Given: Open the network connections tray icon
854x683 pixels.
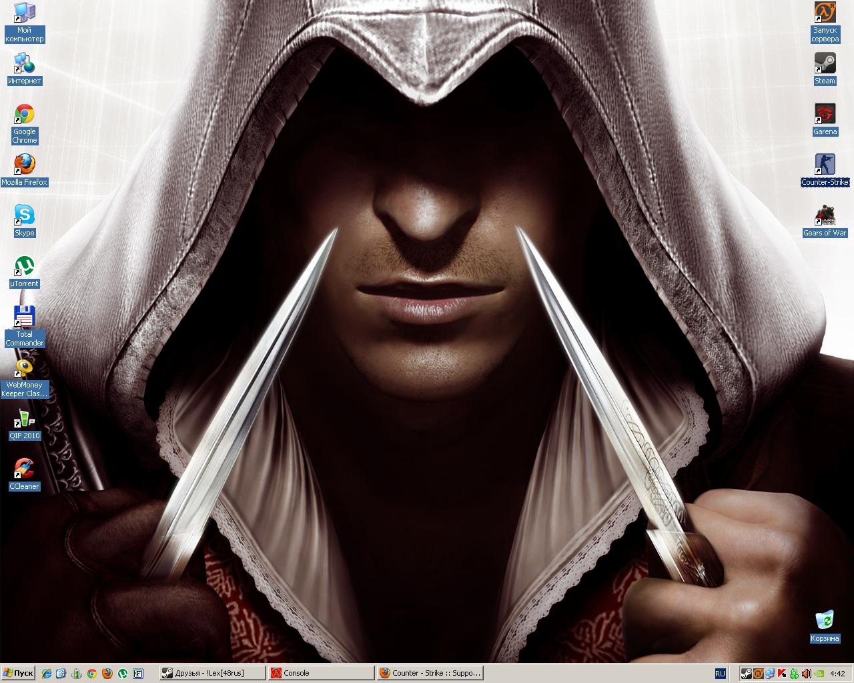Looking at the screenshot, I should pyautogui.click(x=770, y=674).
